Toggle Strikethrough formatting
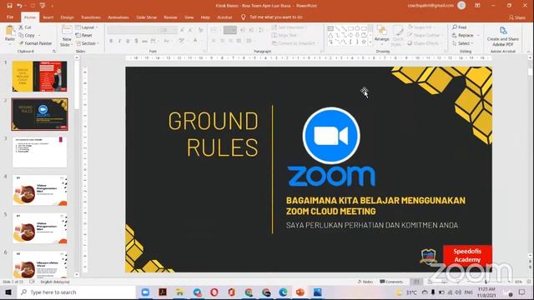This screenshot has width=534, height=300. pos(144,41)
